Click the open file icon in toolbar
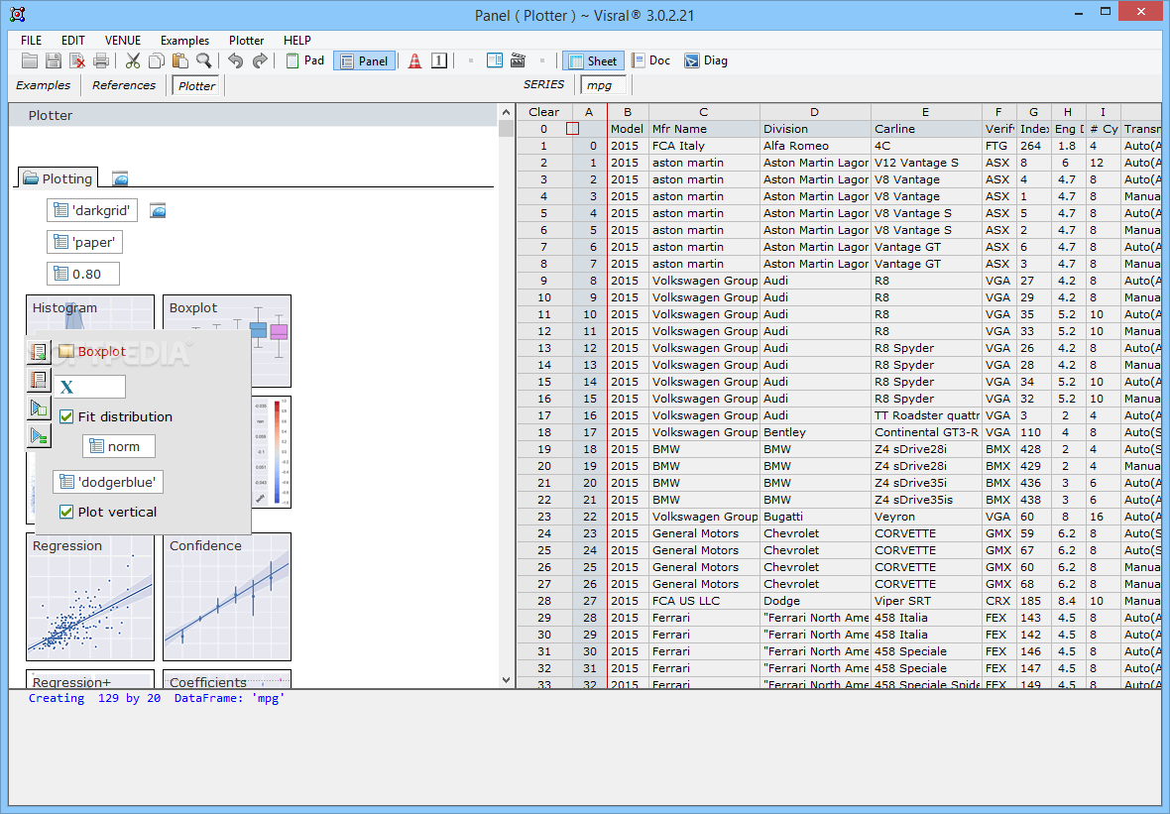The image size is (1170, 814). pos(30,61)
